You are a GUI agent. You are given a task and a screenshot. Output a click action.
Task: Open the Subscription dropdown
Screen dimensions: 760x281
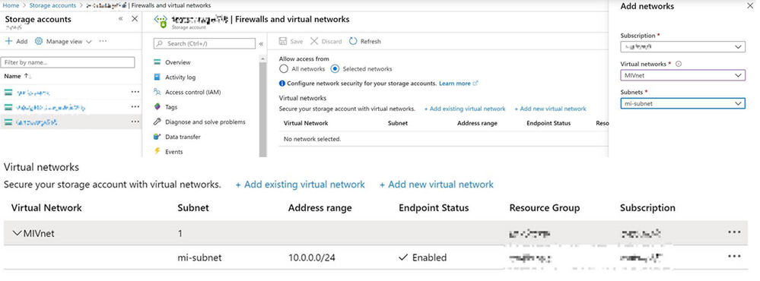tap(682, 47)
